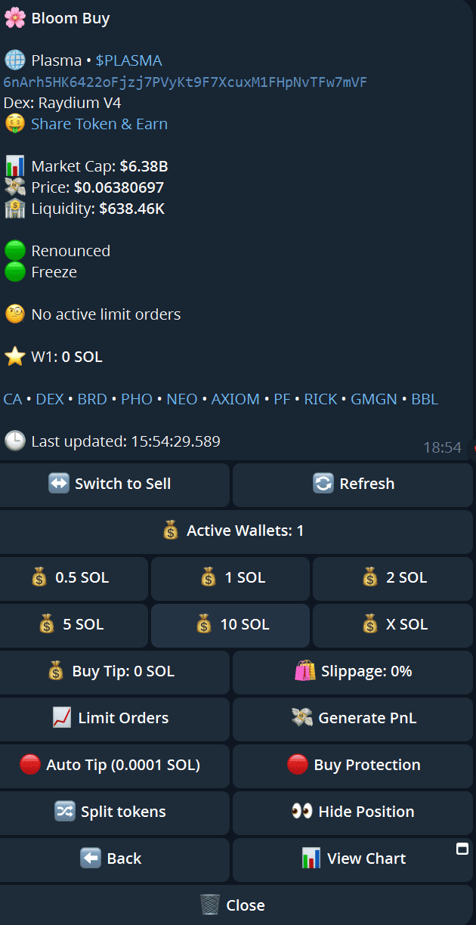This screenshot has height=925, width=476.
Task: Open the AXIOM link
Action: [x=235, y=399]
